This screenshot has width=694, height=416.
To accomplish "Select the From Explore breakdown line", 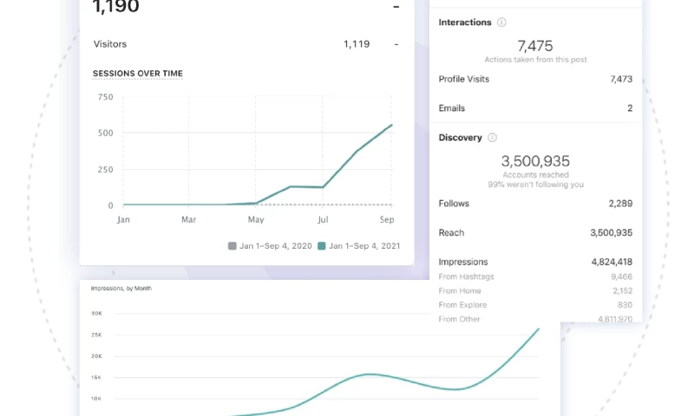I will pyautogui.click(x=462, y=305).
